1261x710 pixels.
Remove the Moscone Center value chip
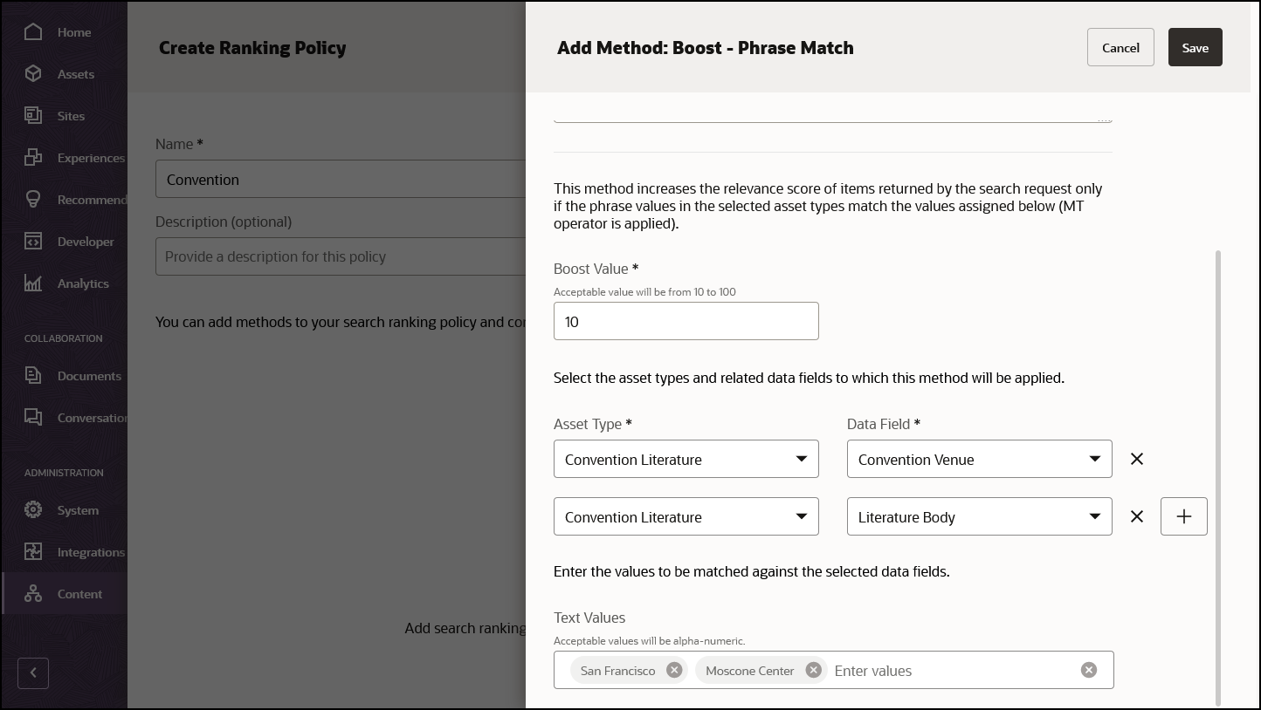tap(813, 670)
